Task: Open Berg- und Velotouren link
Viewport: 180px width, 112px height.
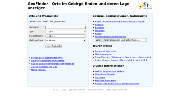Action: click(106, 51)
